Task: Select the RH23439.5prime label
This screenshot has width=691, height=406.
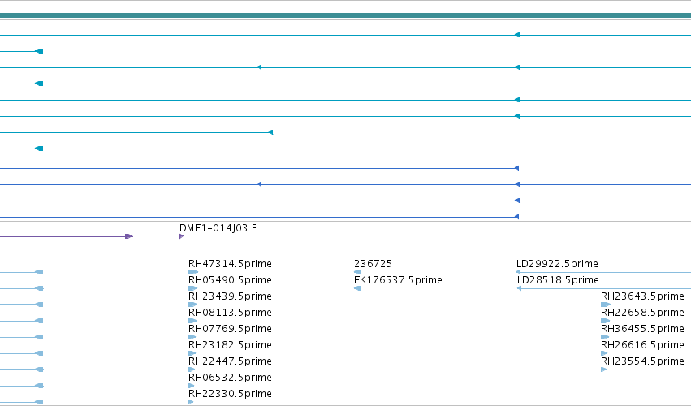Action: click(x=230, y=296)
